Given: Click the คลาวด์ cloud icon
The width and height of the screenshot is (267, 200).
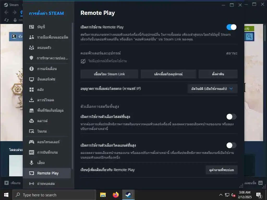Looking at the screenshot, I should 32,121.
